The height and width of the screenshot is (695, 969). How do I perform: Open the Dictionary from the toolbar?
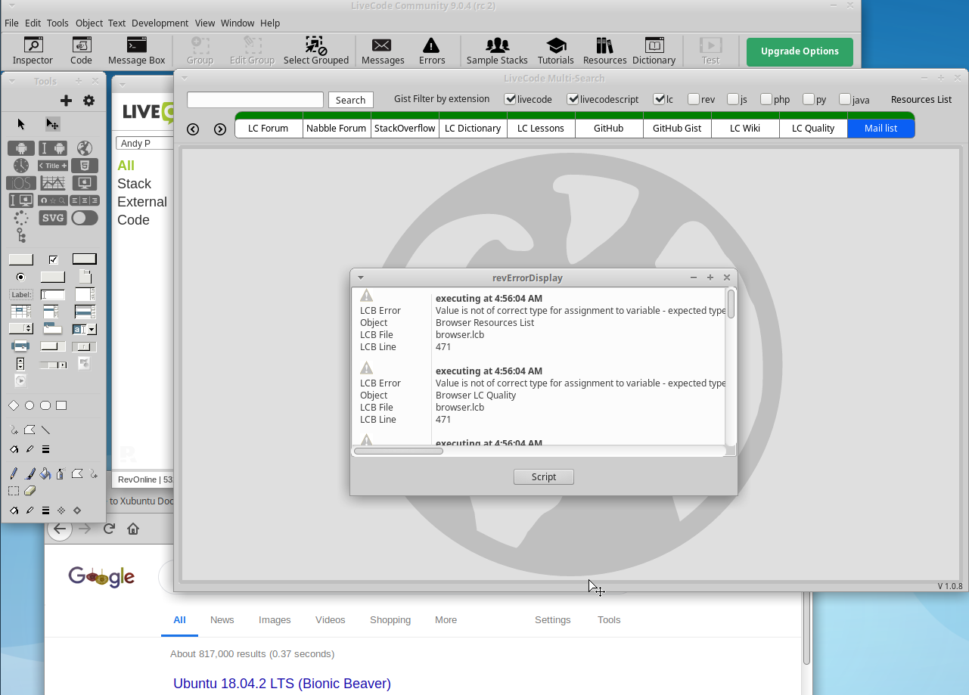point(653,51)
